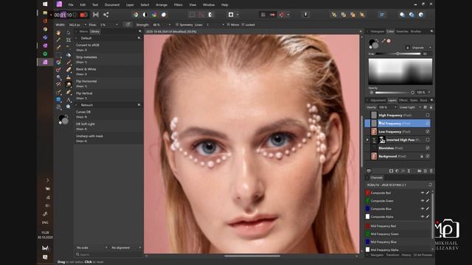Click the color Opacity slider
The image size is (472, 265).
395,93
